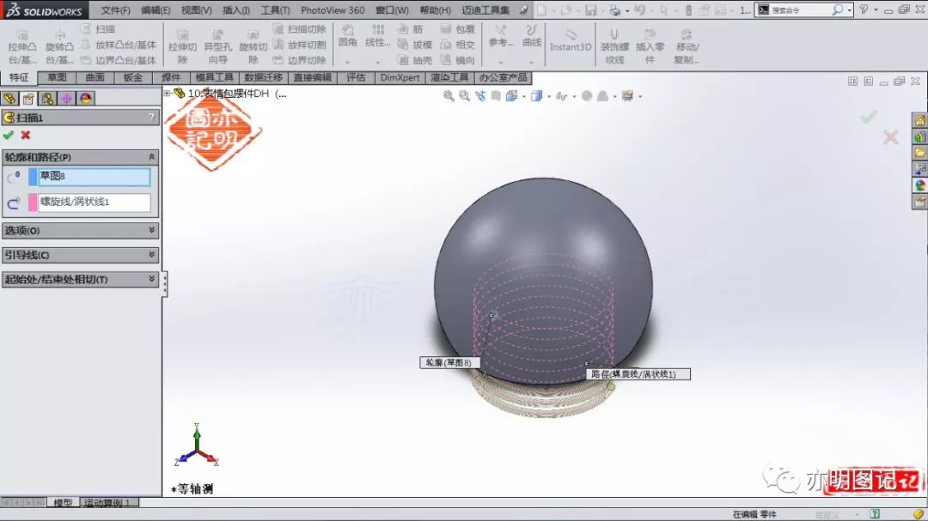
Task: Select the 边界凸台/基体 boundary boss tool
Action: [119, 60]
